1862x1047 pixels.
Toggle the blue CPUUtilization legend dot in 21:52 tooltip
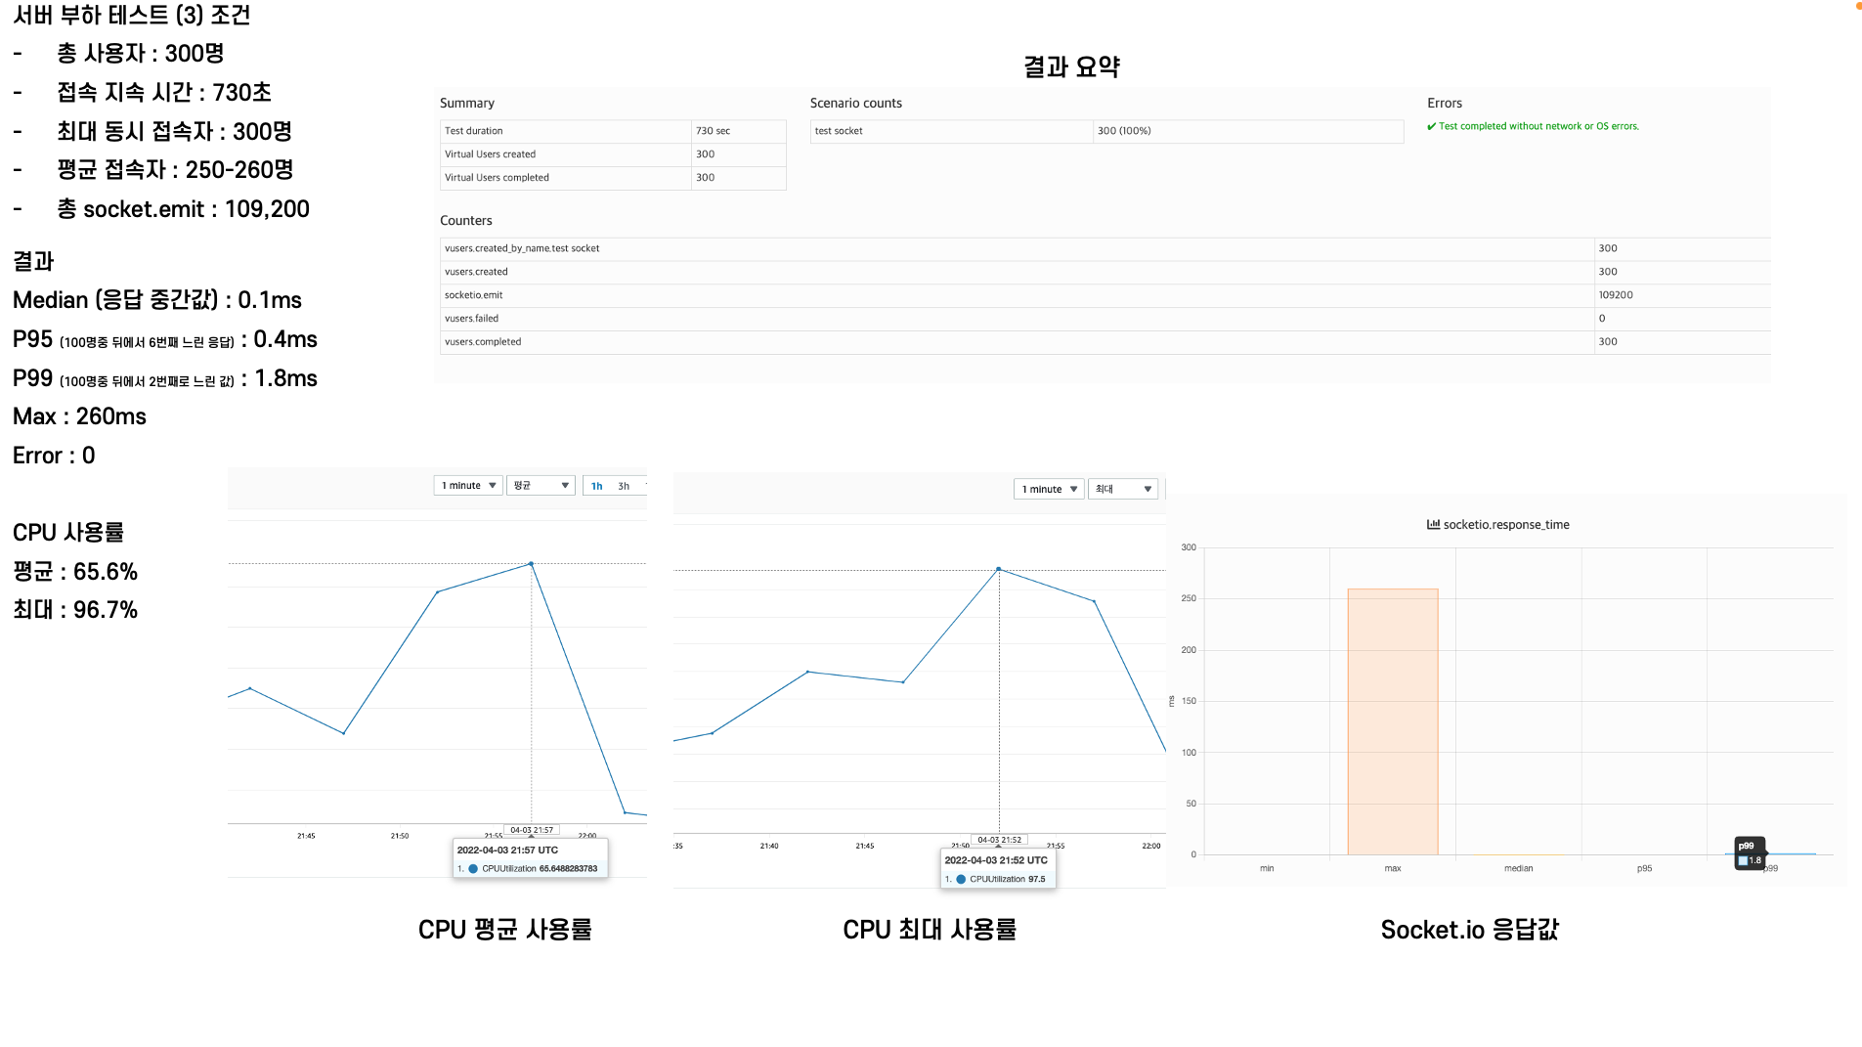click(x=962, y=879)
